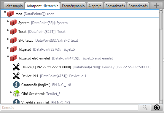The image size is (164, 113).
Task: Expand the Oltó Szektorok node
Action: [11, 92]
